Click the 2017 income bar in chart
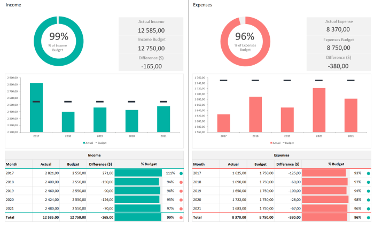Image resolution: width=374 pixels, height=225 pixels. point(36,107)
